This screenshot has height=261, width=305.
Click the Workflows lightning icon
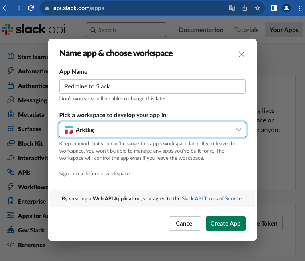click(11, 186)
